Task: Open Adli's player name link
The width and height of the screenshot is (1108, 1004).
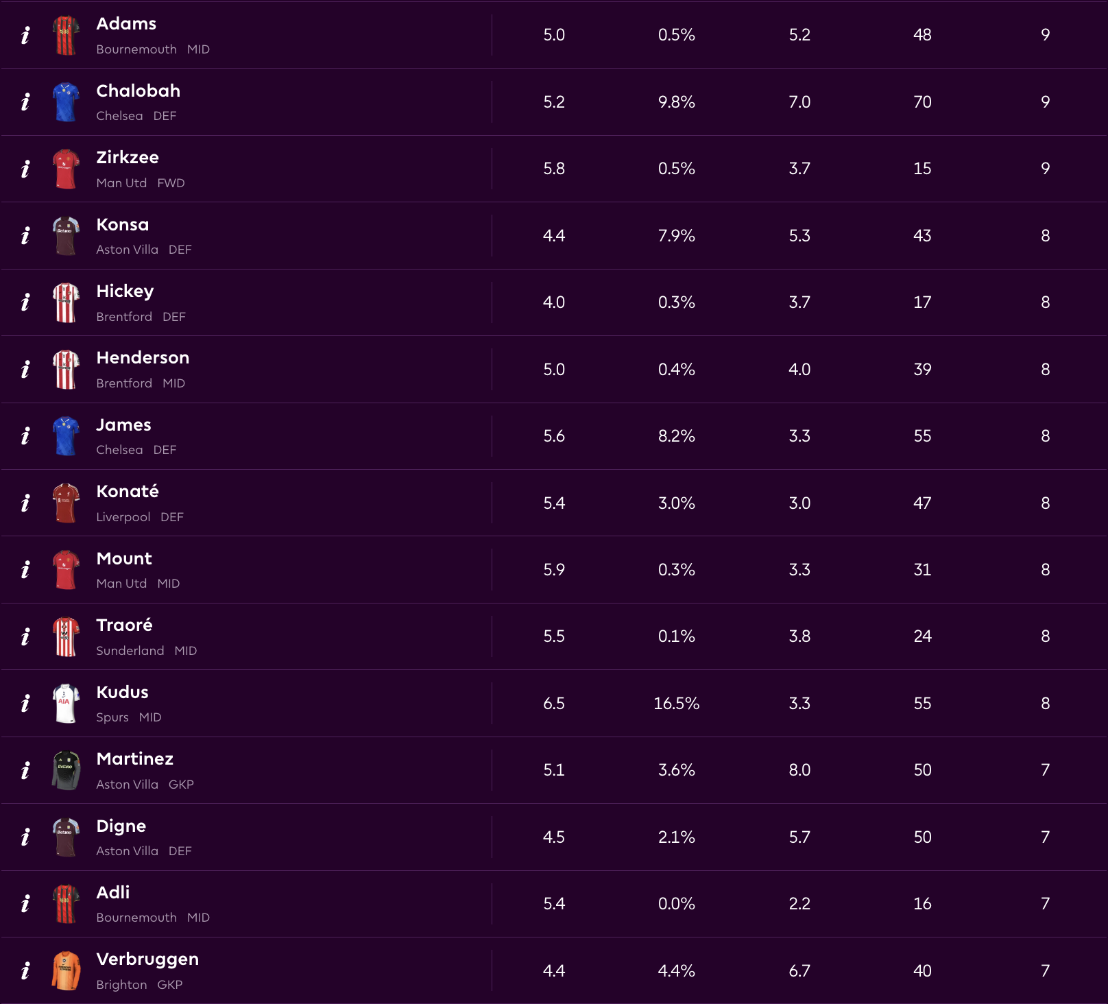Action: [113, 892]
